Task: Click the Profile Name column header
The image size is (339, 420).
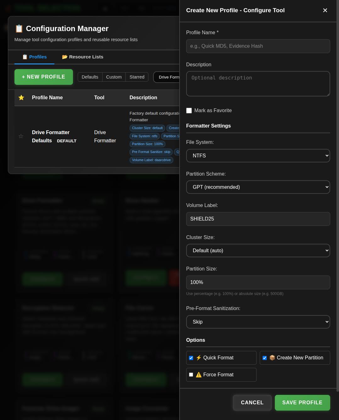Action: pyautogui.click(x=47, y=98)
